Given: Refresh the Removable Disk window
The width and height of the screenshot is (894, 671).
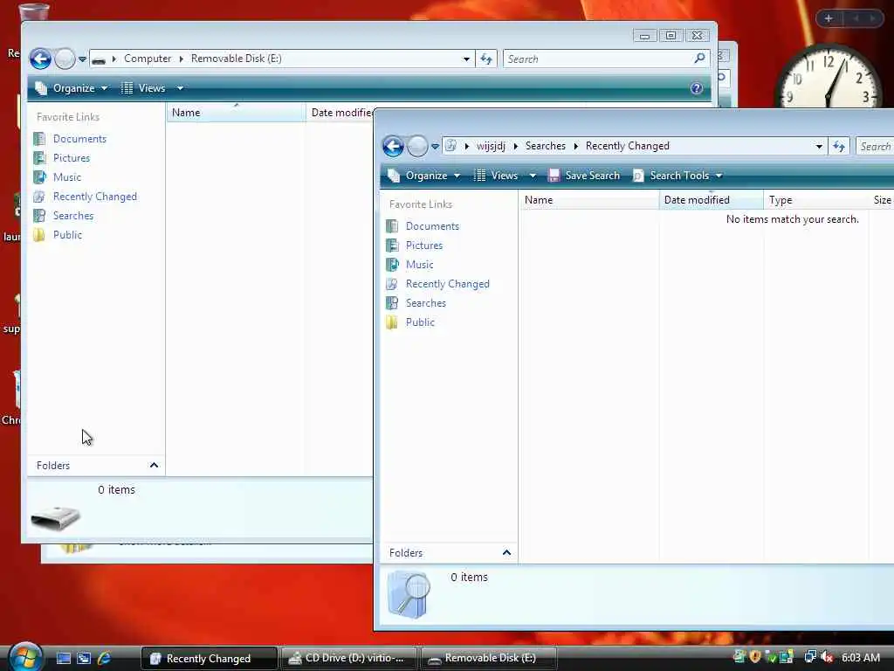Looking at the screenshot, I should point(486,59).
